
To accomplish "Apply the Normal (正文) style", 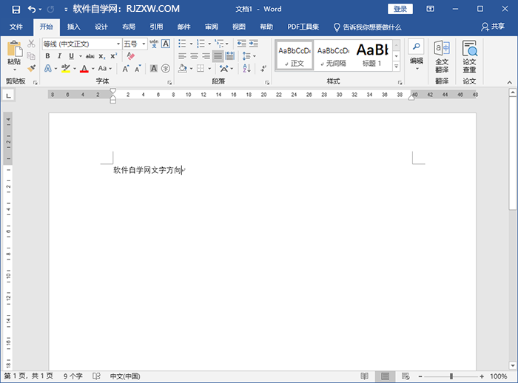I will 295,55.
